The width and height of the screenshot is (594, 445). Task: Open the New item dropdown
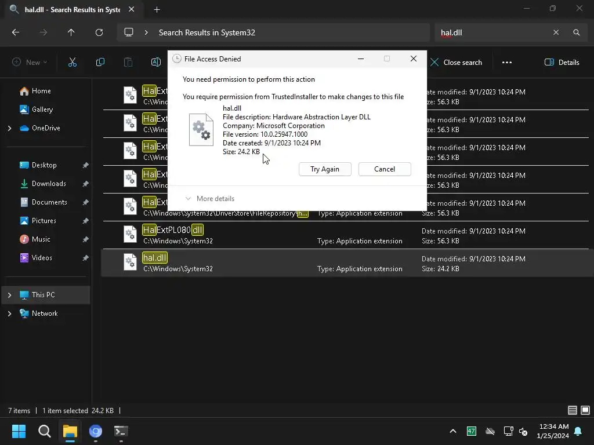coord(30,63)
